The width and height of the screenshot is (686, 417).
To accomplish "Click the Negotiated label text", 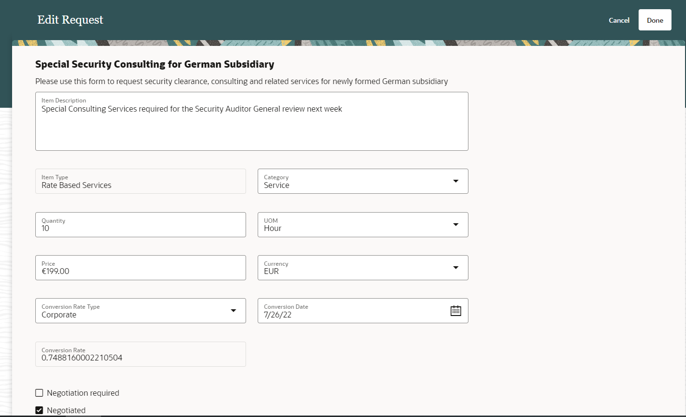I will (66, 410).
